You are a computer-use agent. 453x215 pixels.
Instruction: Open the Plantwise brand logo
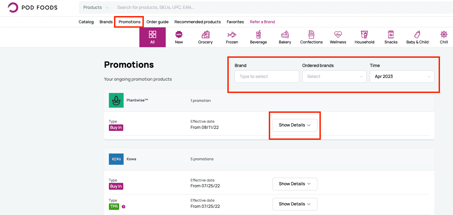point(116,100)
